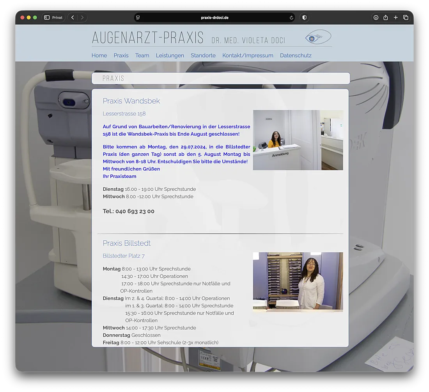Open the Home menu item
Viewport: 429px width, 392px height.
pyautogui.click(x=99, y=55)
